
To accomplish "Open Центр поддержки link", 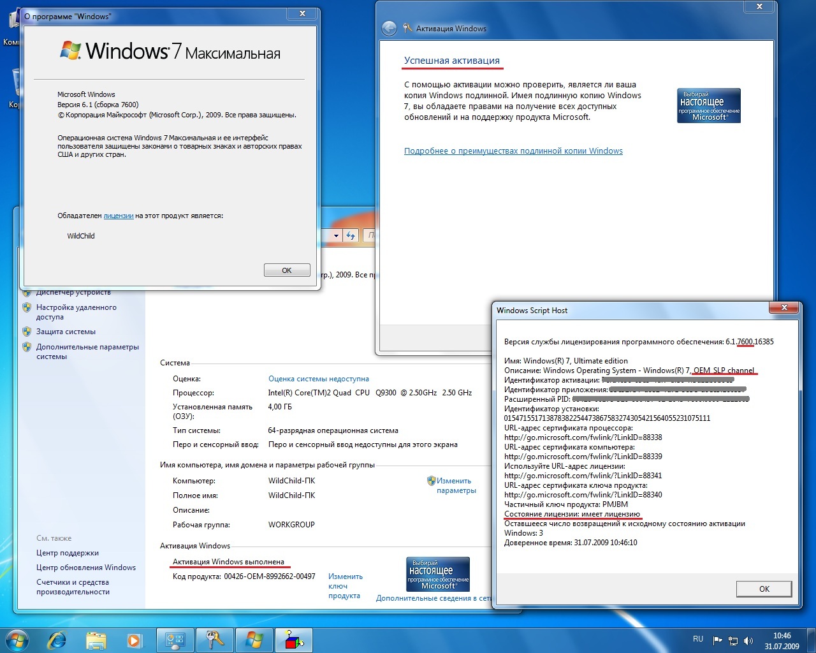I will 68,553.
